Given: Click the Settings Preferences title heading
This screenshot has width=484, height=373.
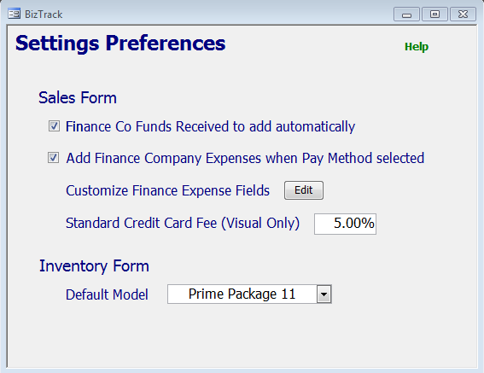Looking at the screenshot, I should [x=120, y=44].
